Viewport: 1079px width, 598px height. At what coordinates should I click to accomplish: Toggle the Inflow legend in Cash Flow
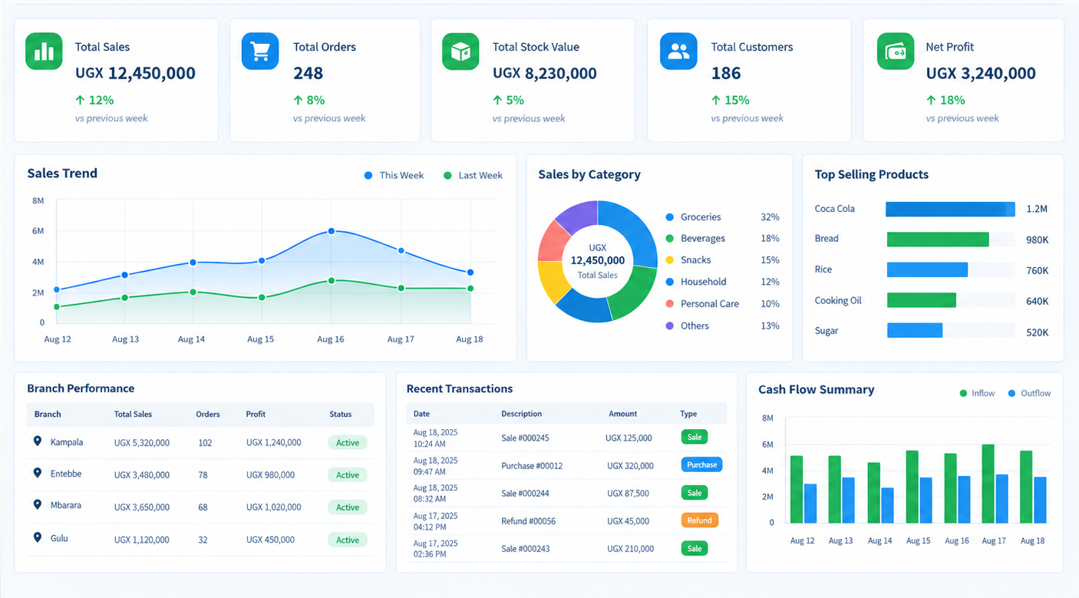click(977, 393)
